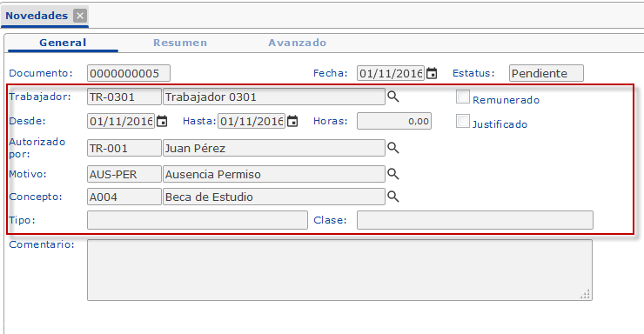This screenshot has height=334, width=644.
Task: Click the Motivo search magnifier icon
Action: pos(393,174)
